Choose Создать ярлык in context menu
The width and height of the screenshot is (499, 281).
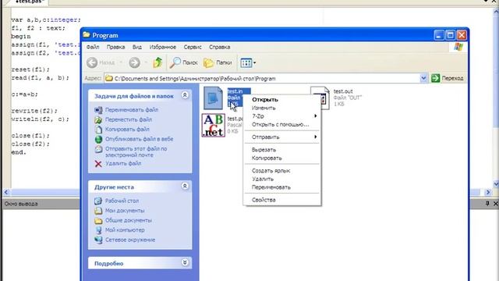tap(282, 171)
